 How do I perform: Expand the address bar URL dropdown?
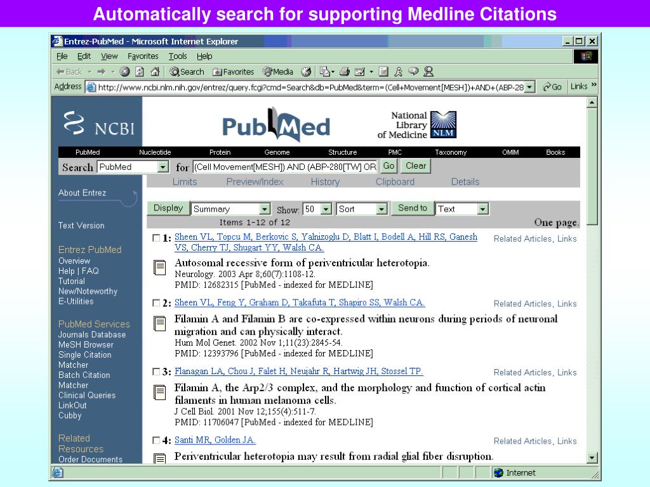(x=530, y=87)
